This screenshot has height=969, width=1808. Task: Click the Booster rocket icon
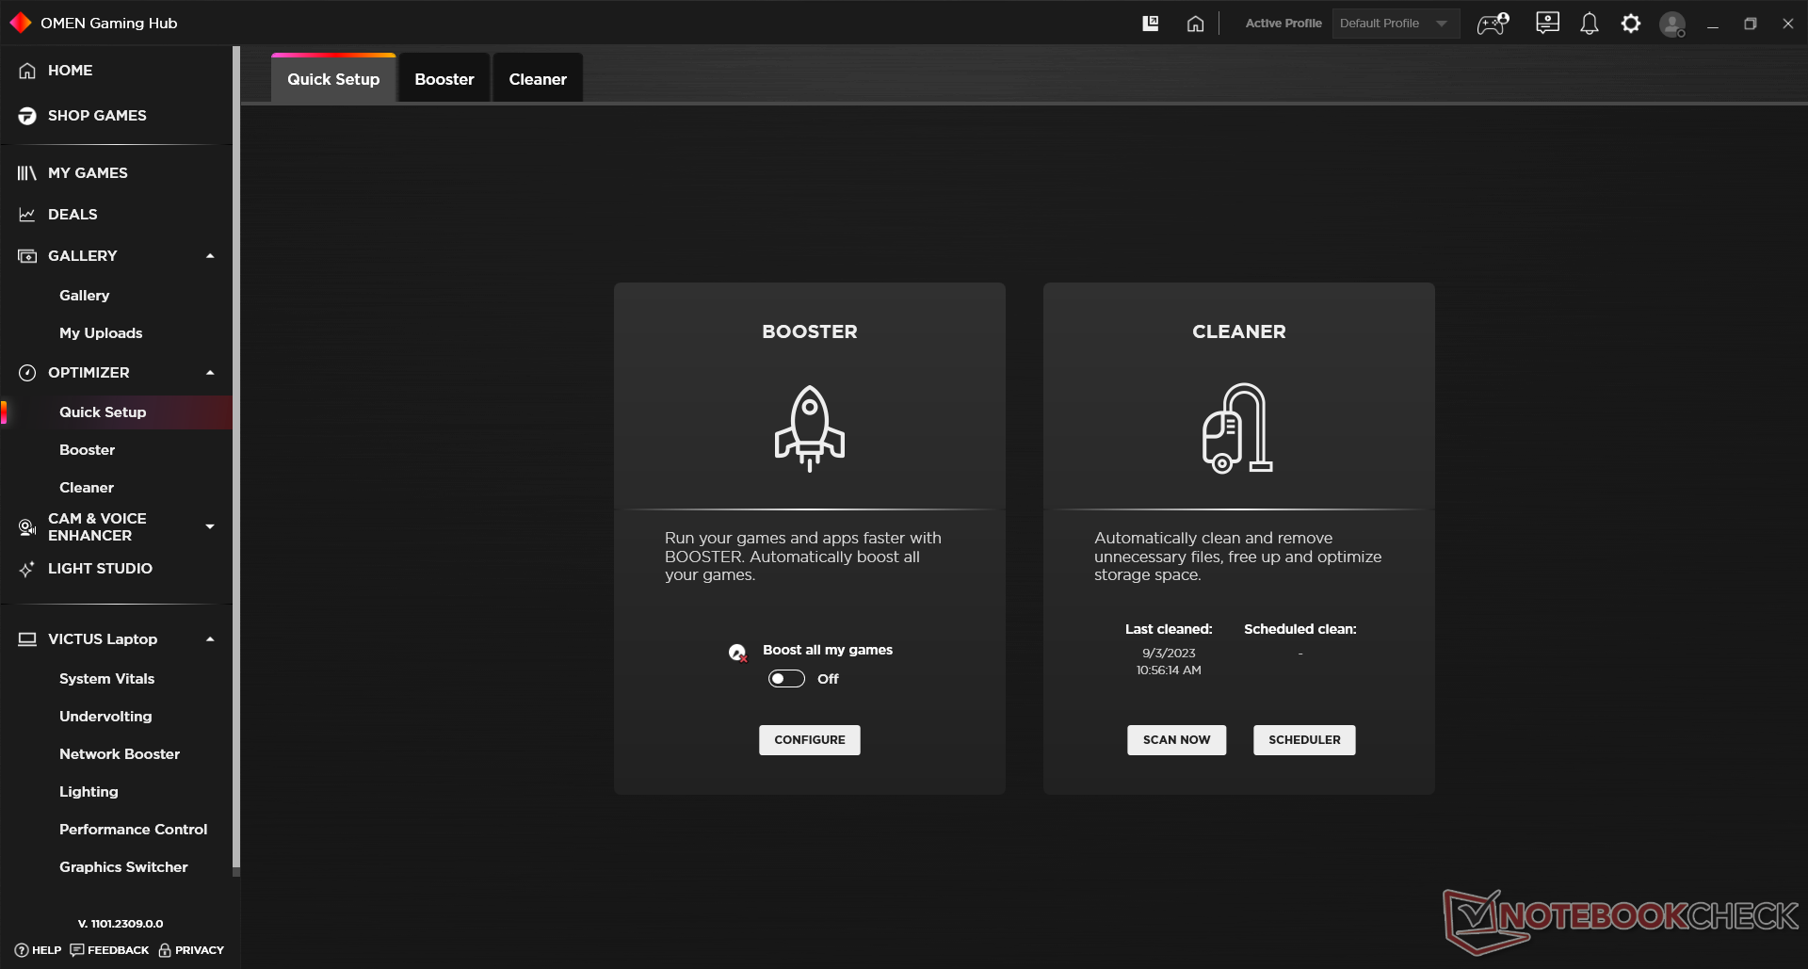click(x=810, y=428)
